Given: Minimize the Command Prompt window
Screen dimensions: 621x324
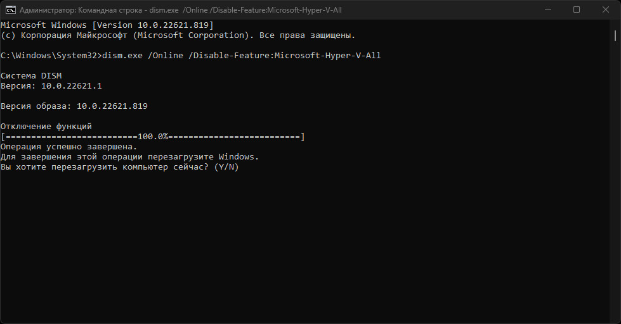Looking at the screenshot, I should click(548, 10).
